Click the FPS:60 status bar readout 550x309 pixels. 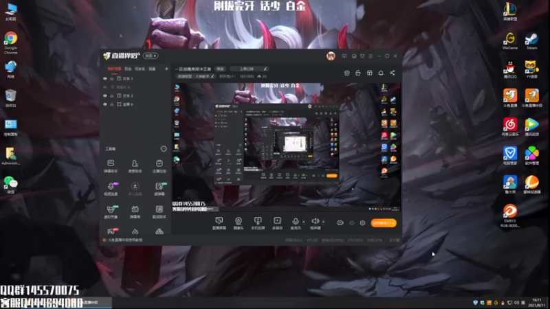tap(312, 240)
